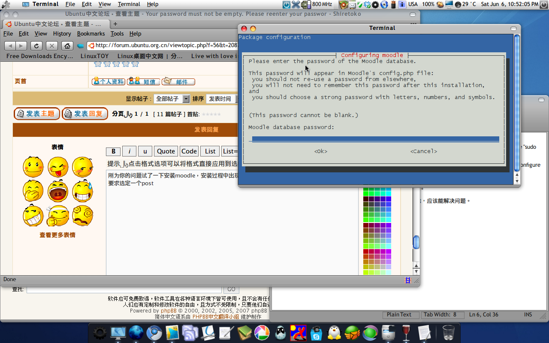Open the Tux penguin app in dock

(x=334, y=333)
